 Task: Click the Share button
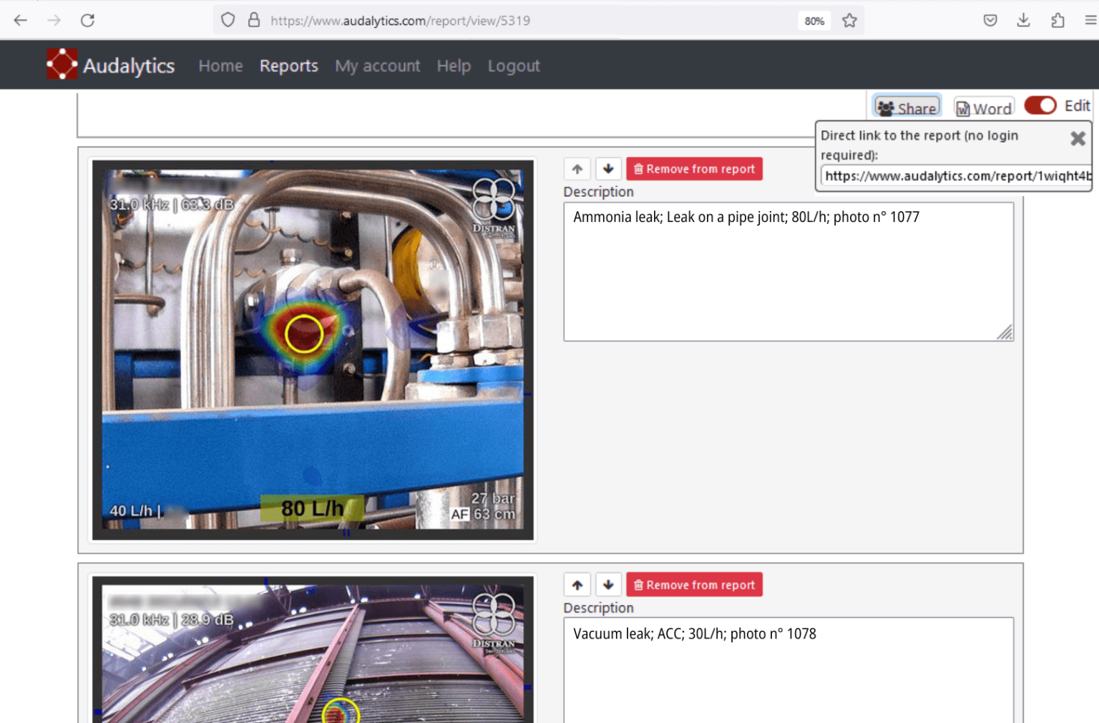pos(907,108)
